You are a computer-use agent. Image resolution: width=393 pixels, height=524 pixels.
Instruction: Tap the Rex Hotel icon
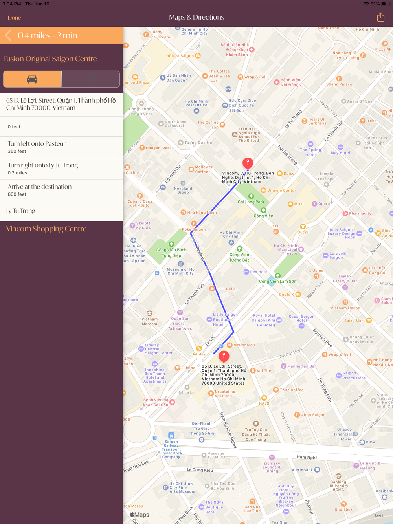(x=246, y=271)
